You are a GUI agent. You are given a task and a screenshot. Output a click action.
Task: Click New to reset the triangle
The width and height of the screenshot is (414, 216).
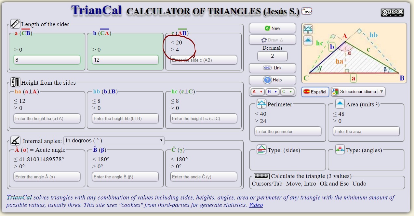pos(273,28)
